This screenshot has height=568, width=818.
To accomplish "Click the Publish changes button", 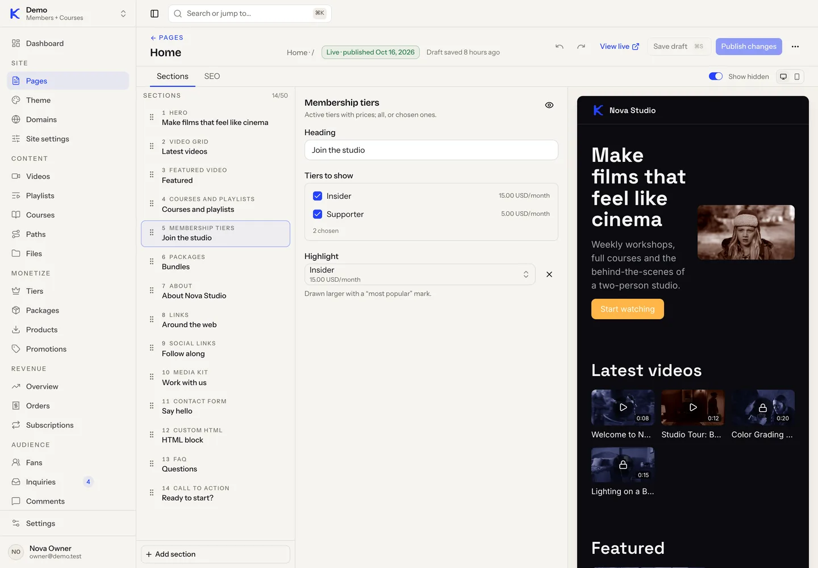I will coord(749,47).
